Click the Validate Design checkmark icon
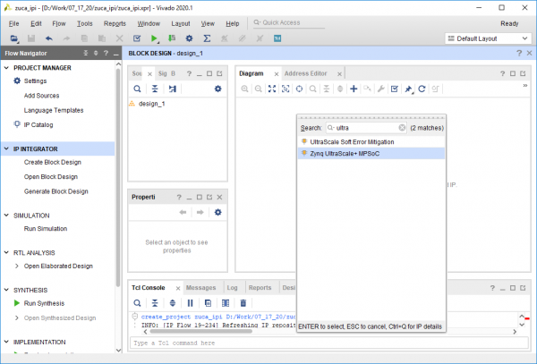Screen dimensions: 537x364 tap(395, 89)
